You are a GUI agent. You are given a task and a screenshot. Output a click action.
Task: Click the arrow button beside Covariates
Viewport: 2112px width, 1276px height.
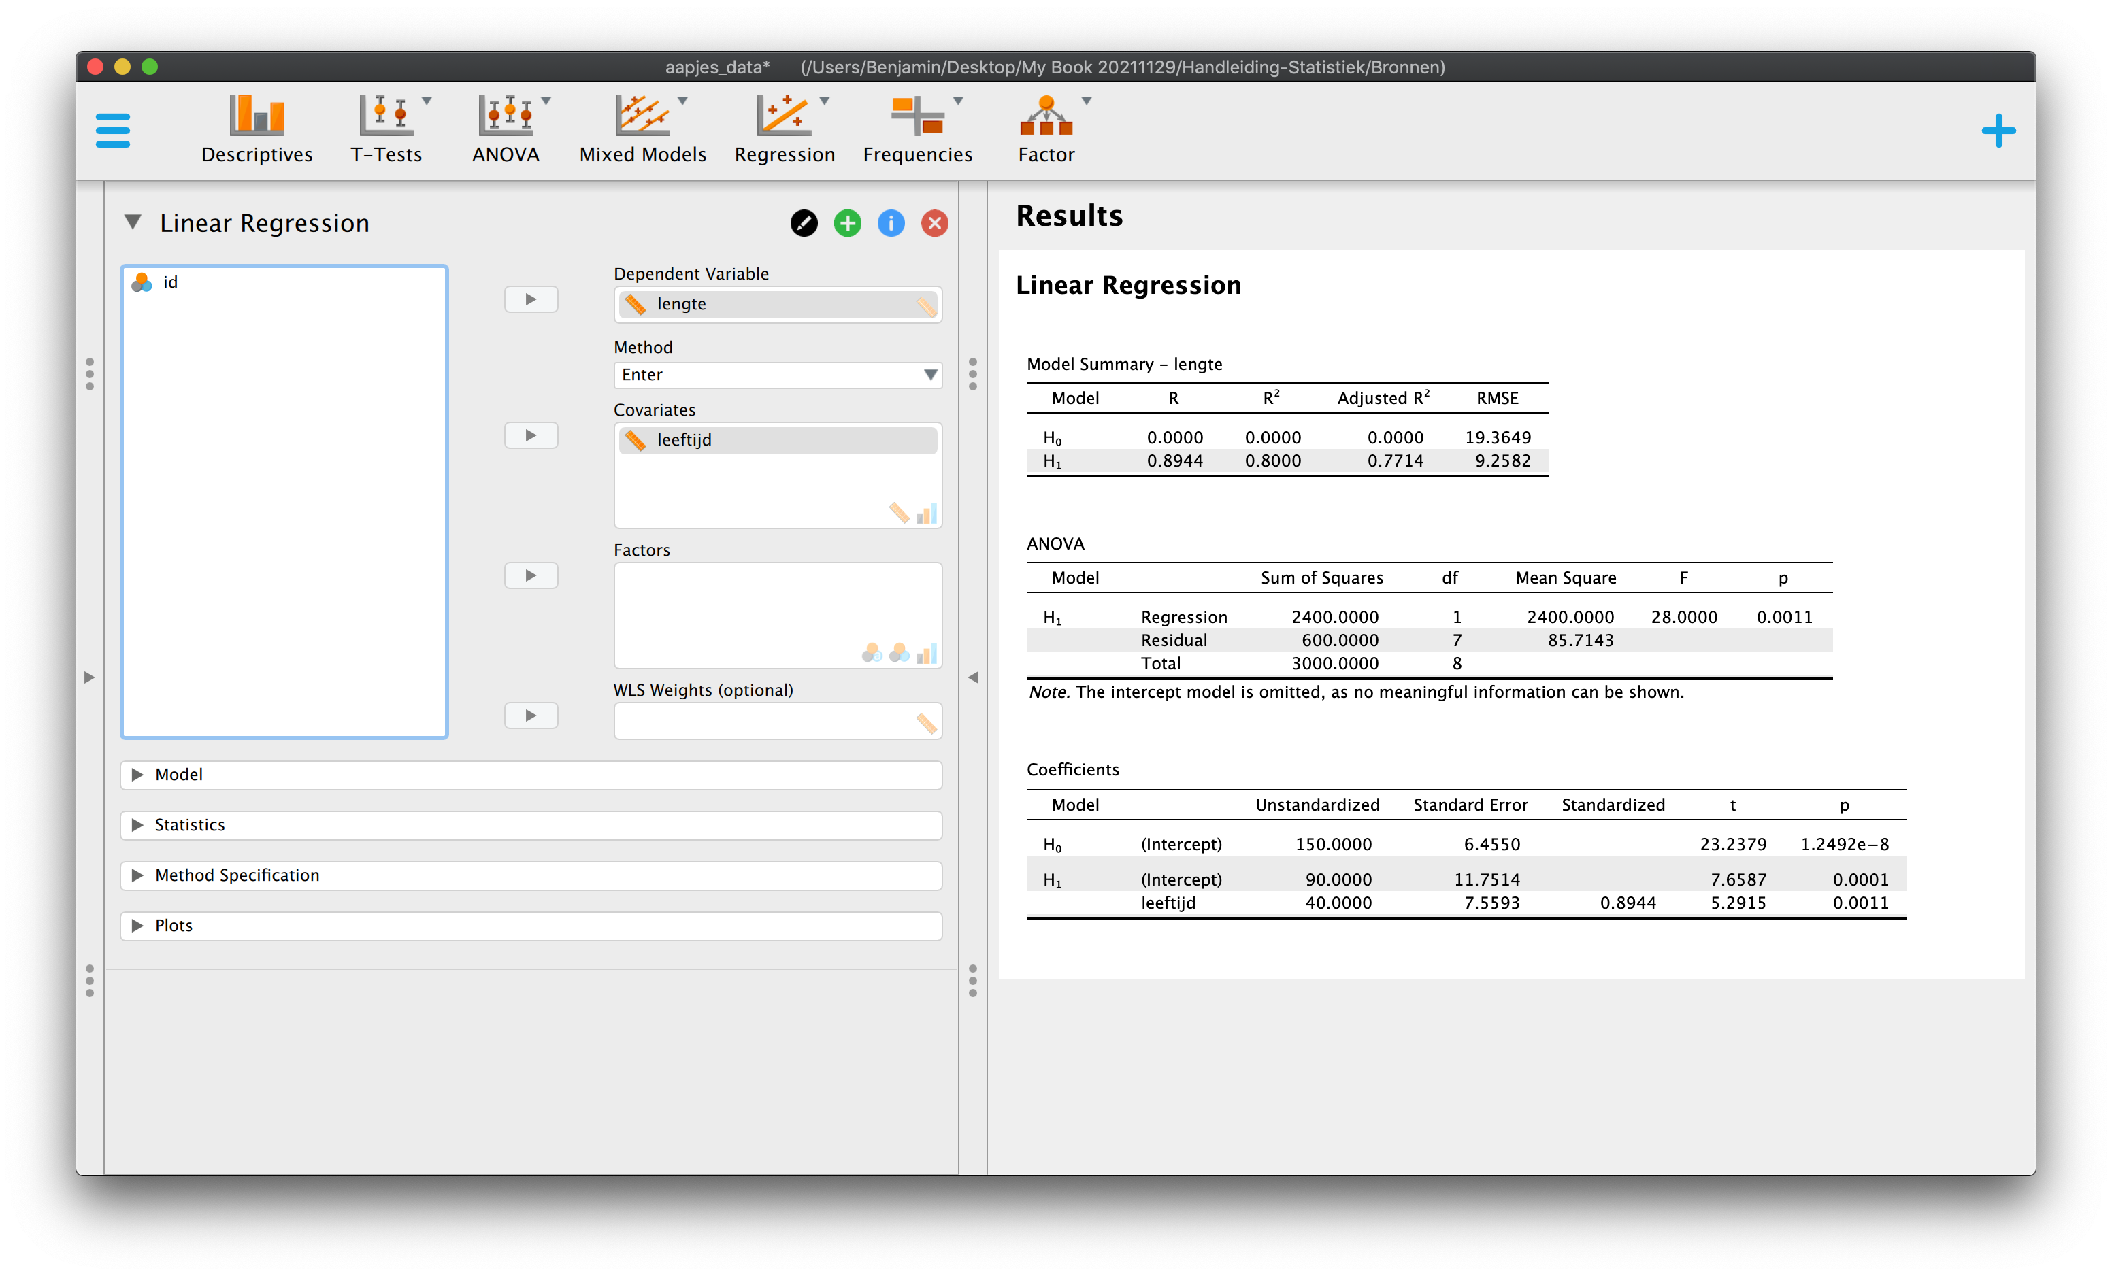point(531,435)
